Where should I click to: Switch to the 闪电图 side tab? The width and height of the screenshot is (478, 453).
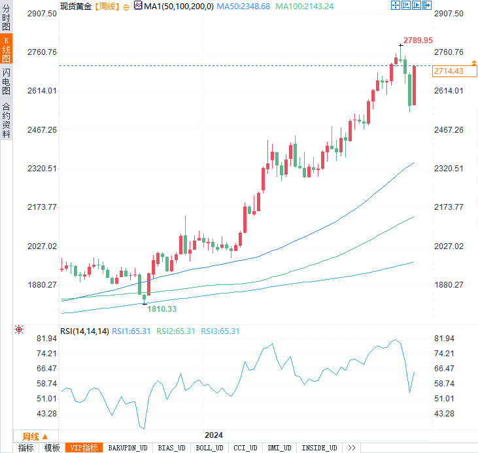pyautogui.click(x=7, y=81)
